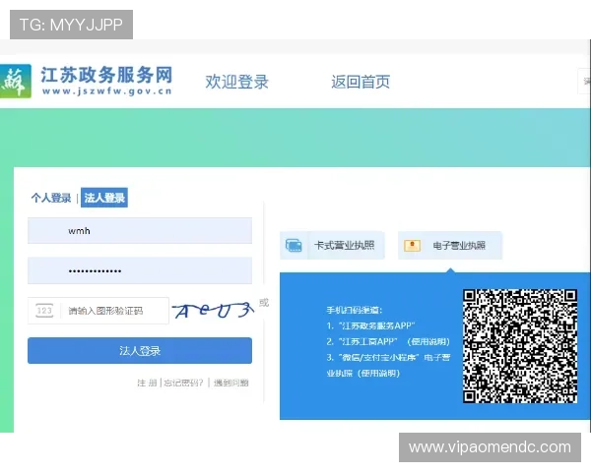Click the 请输入图形验证码 captcha input
The height and width of the screenshot is (472, 591).
(x=98, y=311)
